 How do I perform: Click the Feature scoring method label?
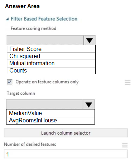point(34,29)
